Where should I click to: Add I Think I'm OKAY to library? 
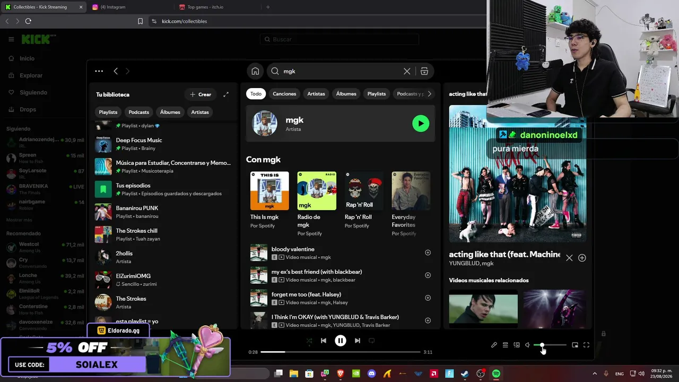coord(428,320)
